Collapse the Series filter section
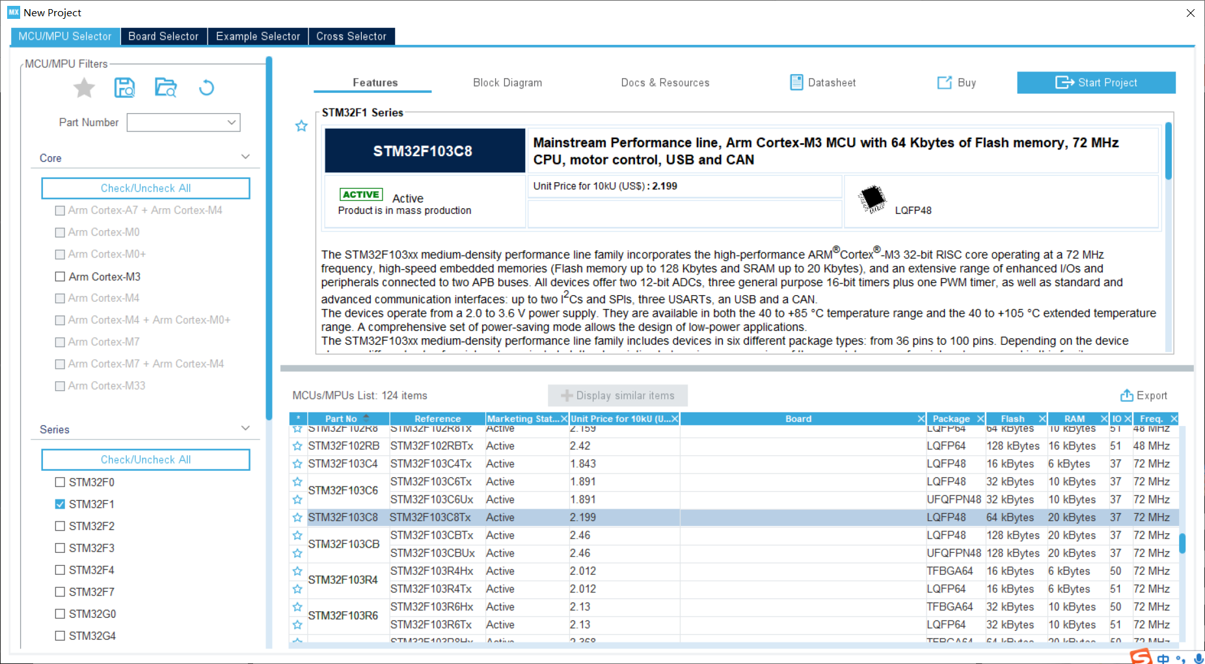Viewport: 1205px width, 664px height. (x=245, y=429)
